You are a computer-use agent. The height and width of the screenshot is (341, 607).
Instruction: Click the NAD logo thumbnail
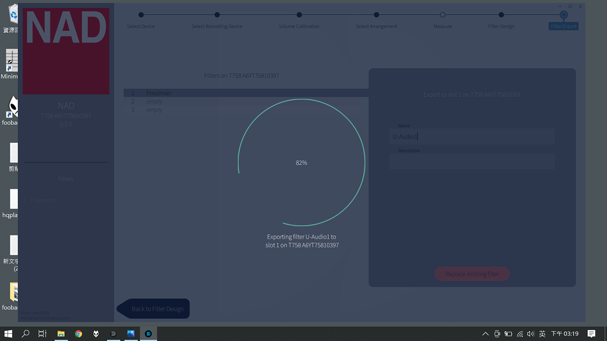[x=66, y=51]
